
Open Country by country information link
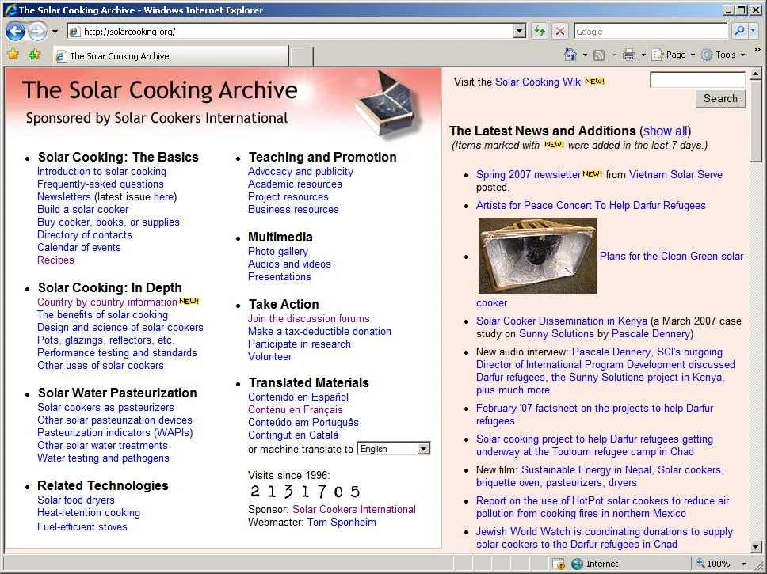pos(107,302)
